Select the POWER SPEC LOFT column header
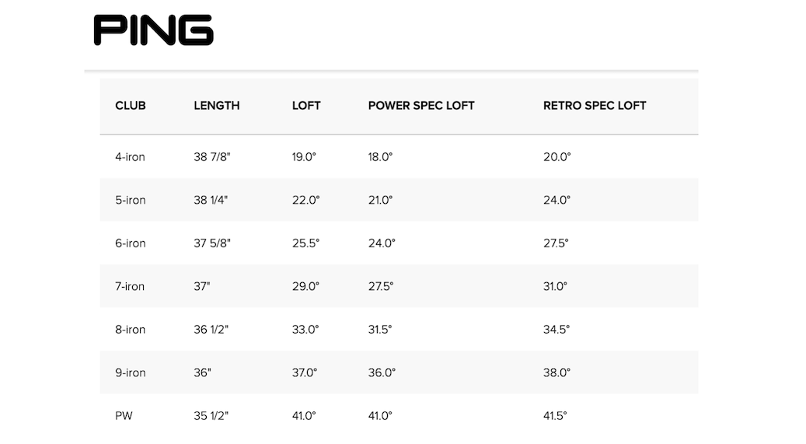This screenshot has height=444, width=806. (421, 106)
